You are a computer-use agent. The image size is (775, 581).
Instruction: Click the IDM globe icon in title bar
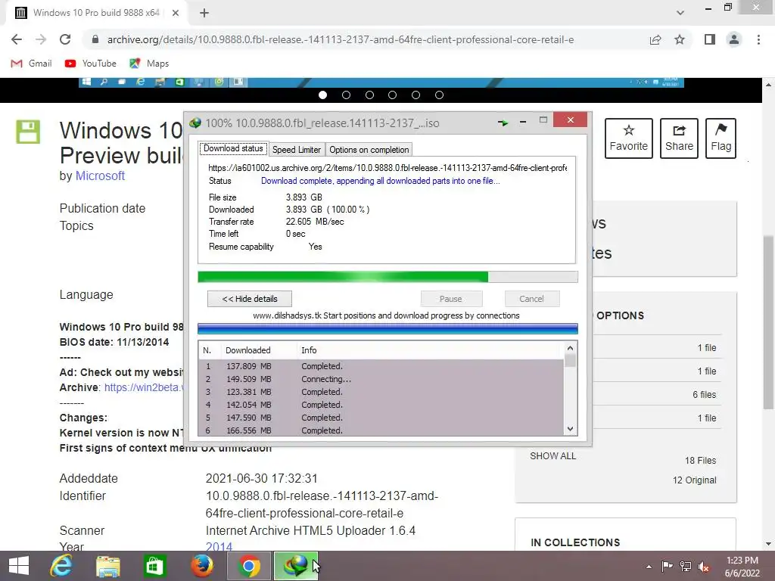195,123
